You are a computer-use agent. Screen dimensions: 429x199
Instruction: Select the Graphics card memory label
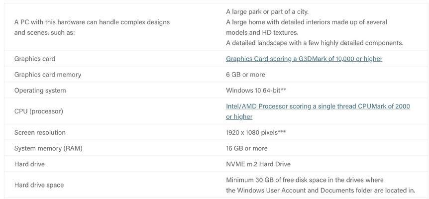pos(48,75)
